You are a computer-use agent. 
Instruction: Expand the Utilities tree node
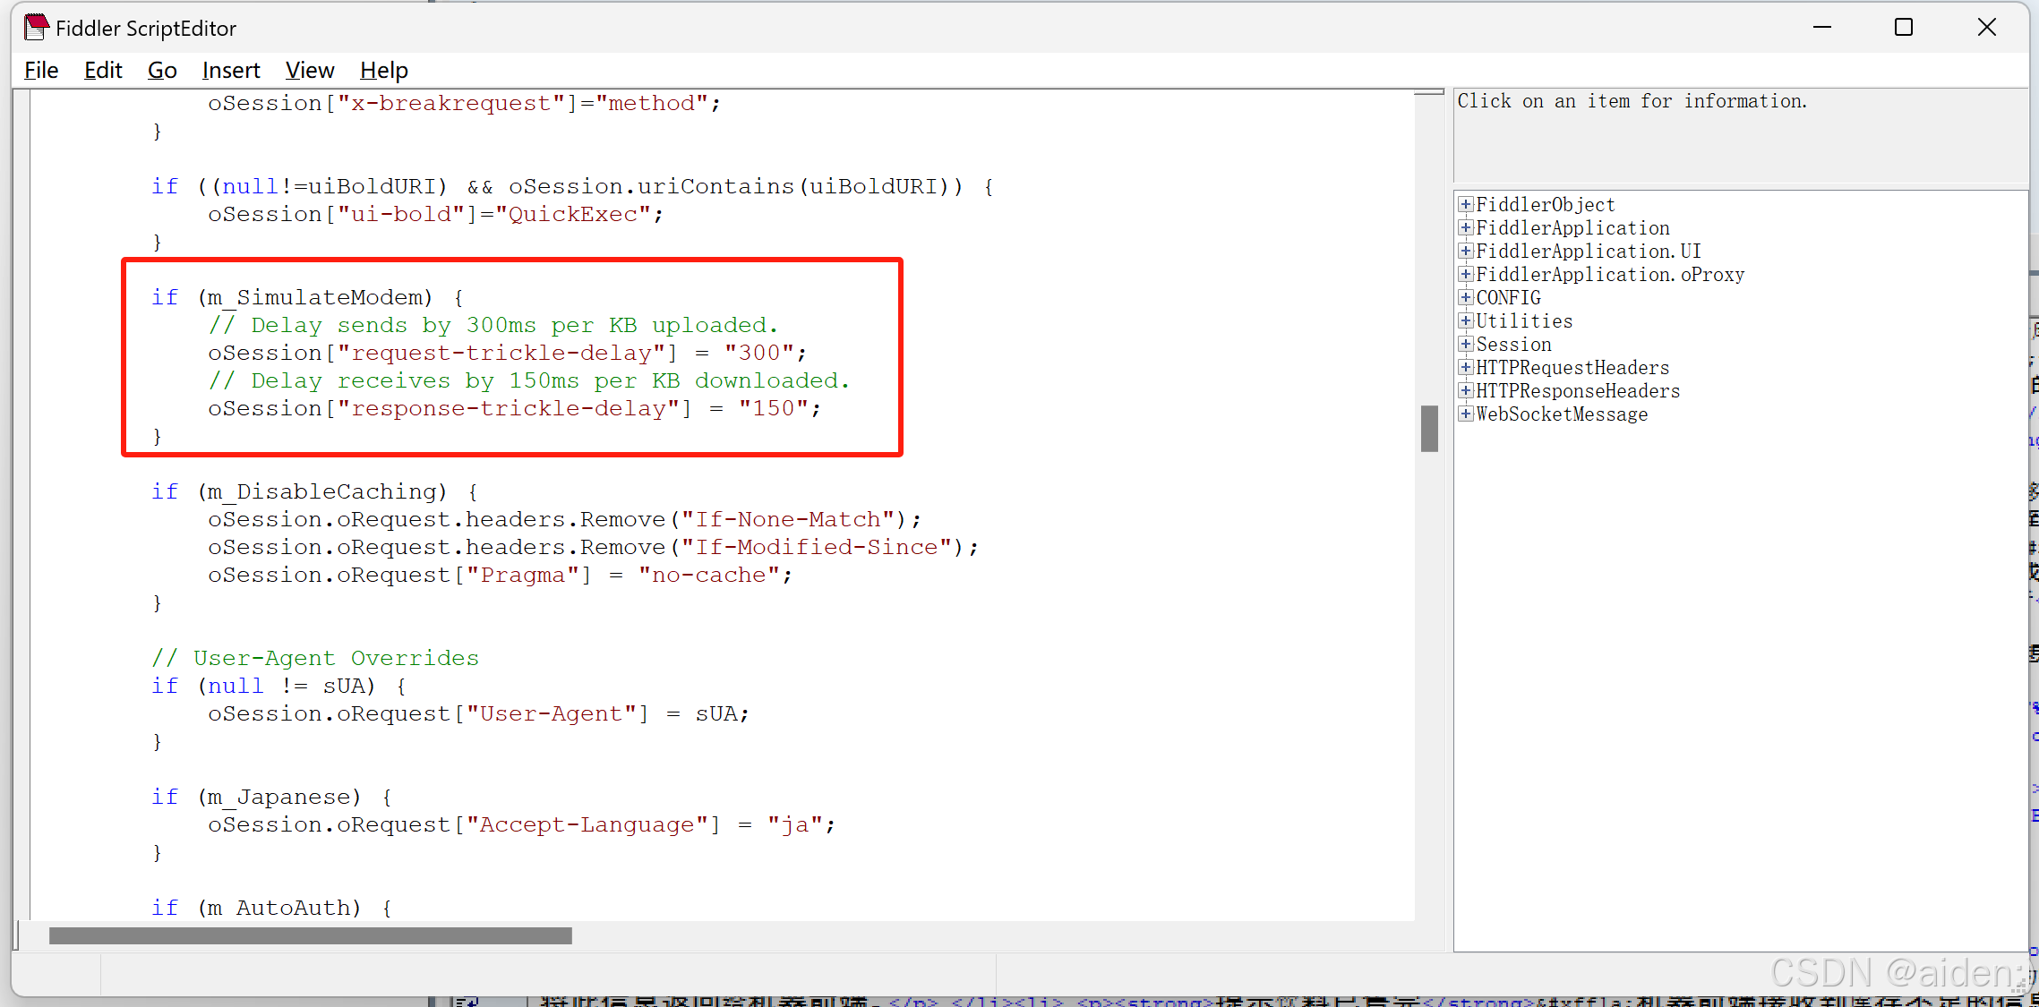1465,320
